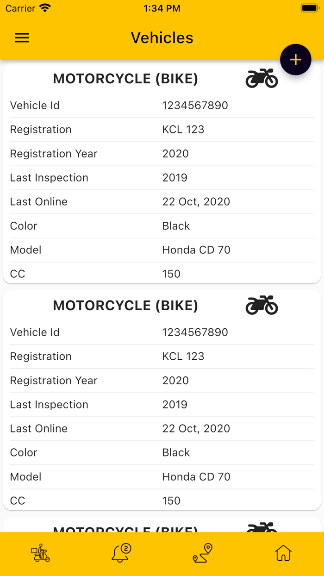Click the motorcycle icon on the first vehicle card
324x576 pixels.
coord(262,78)
